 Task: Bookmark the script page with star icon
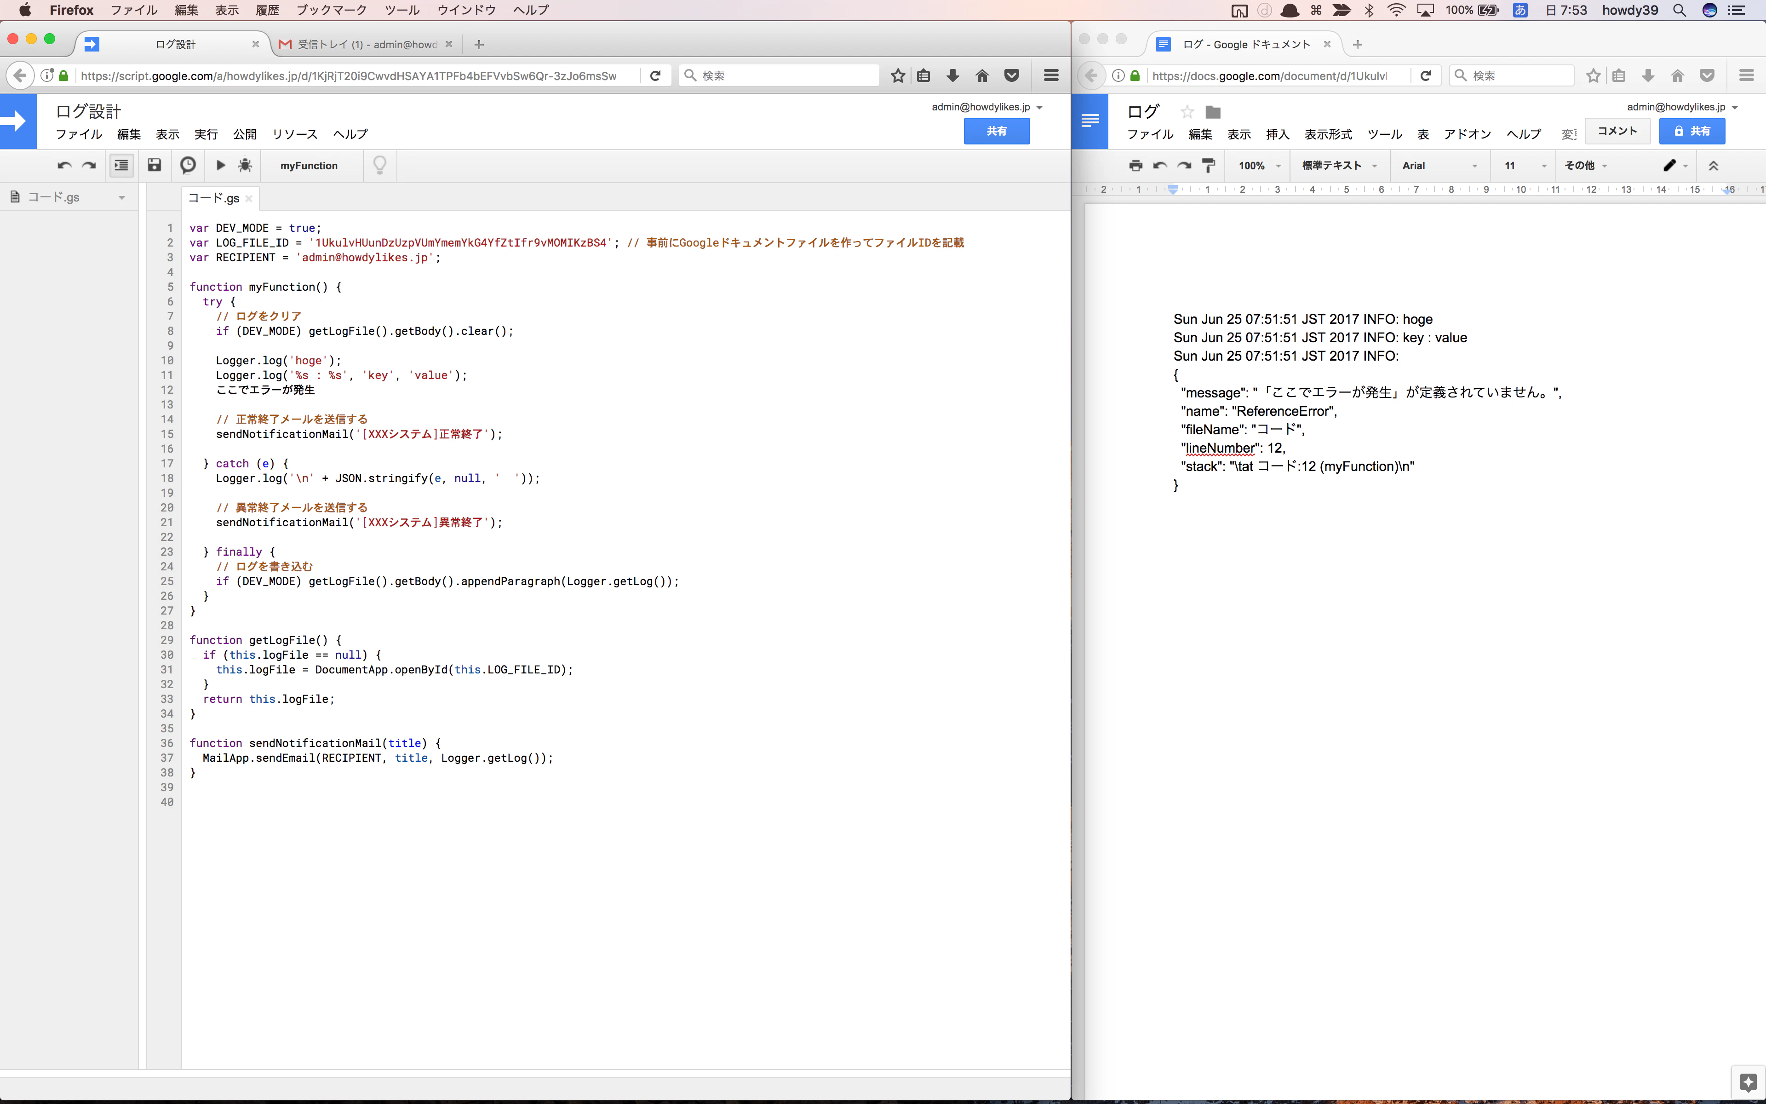tap(898, 75)
